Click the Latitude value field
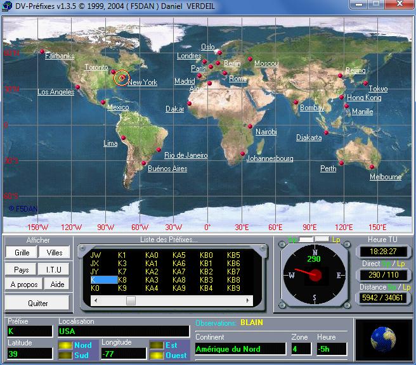 30,354
